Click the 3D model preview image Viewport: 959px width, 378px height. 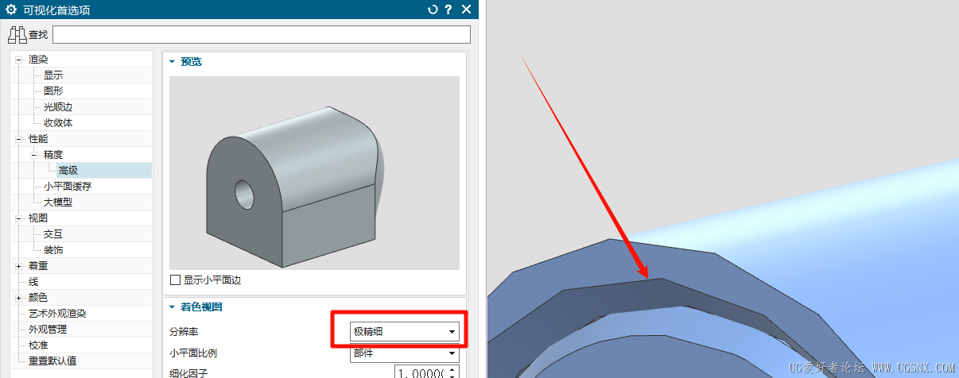click(315, 173)
